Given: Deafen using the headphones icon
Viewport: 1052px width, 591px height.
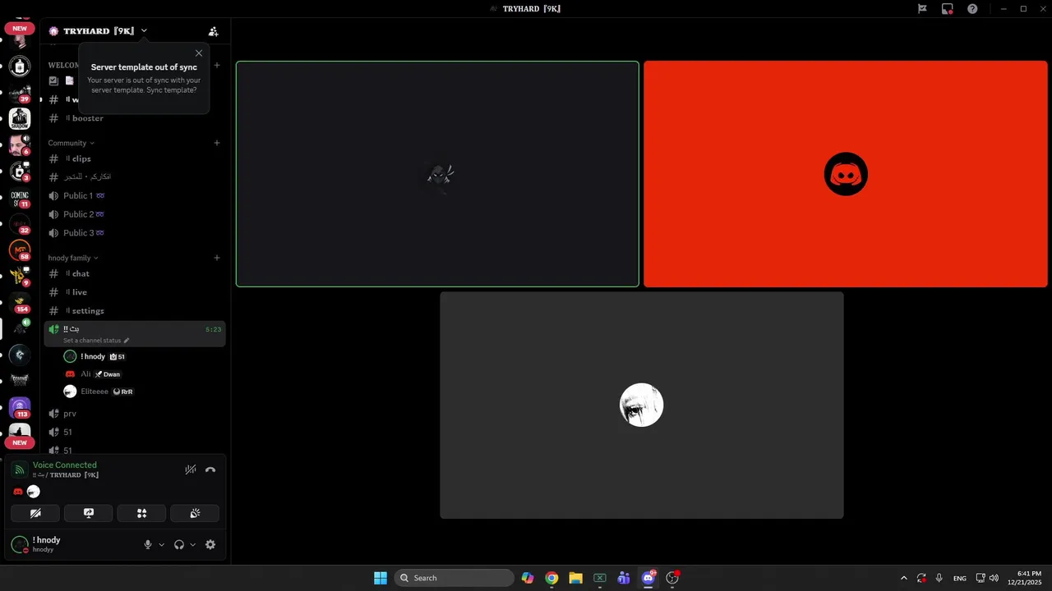Looking at the screenshot, I should pyautogui.click(x=179, y=544).
